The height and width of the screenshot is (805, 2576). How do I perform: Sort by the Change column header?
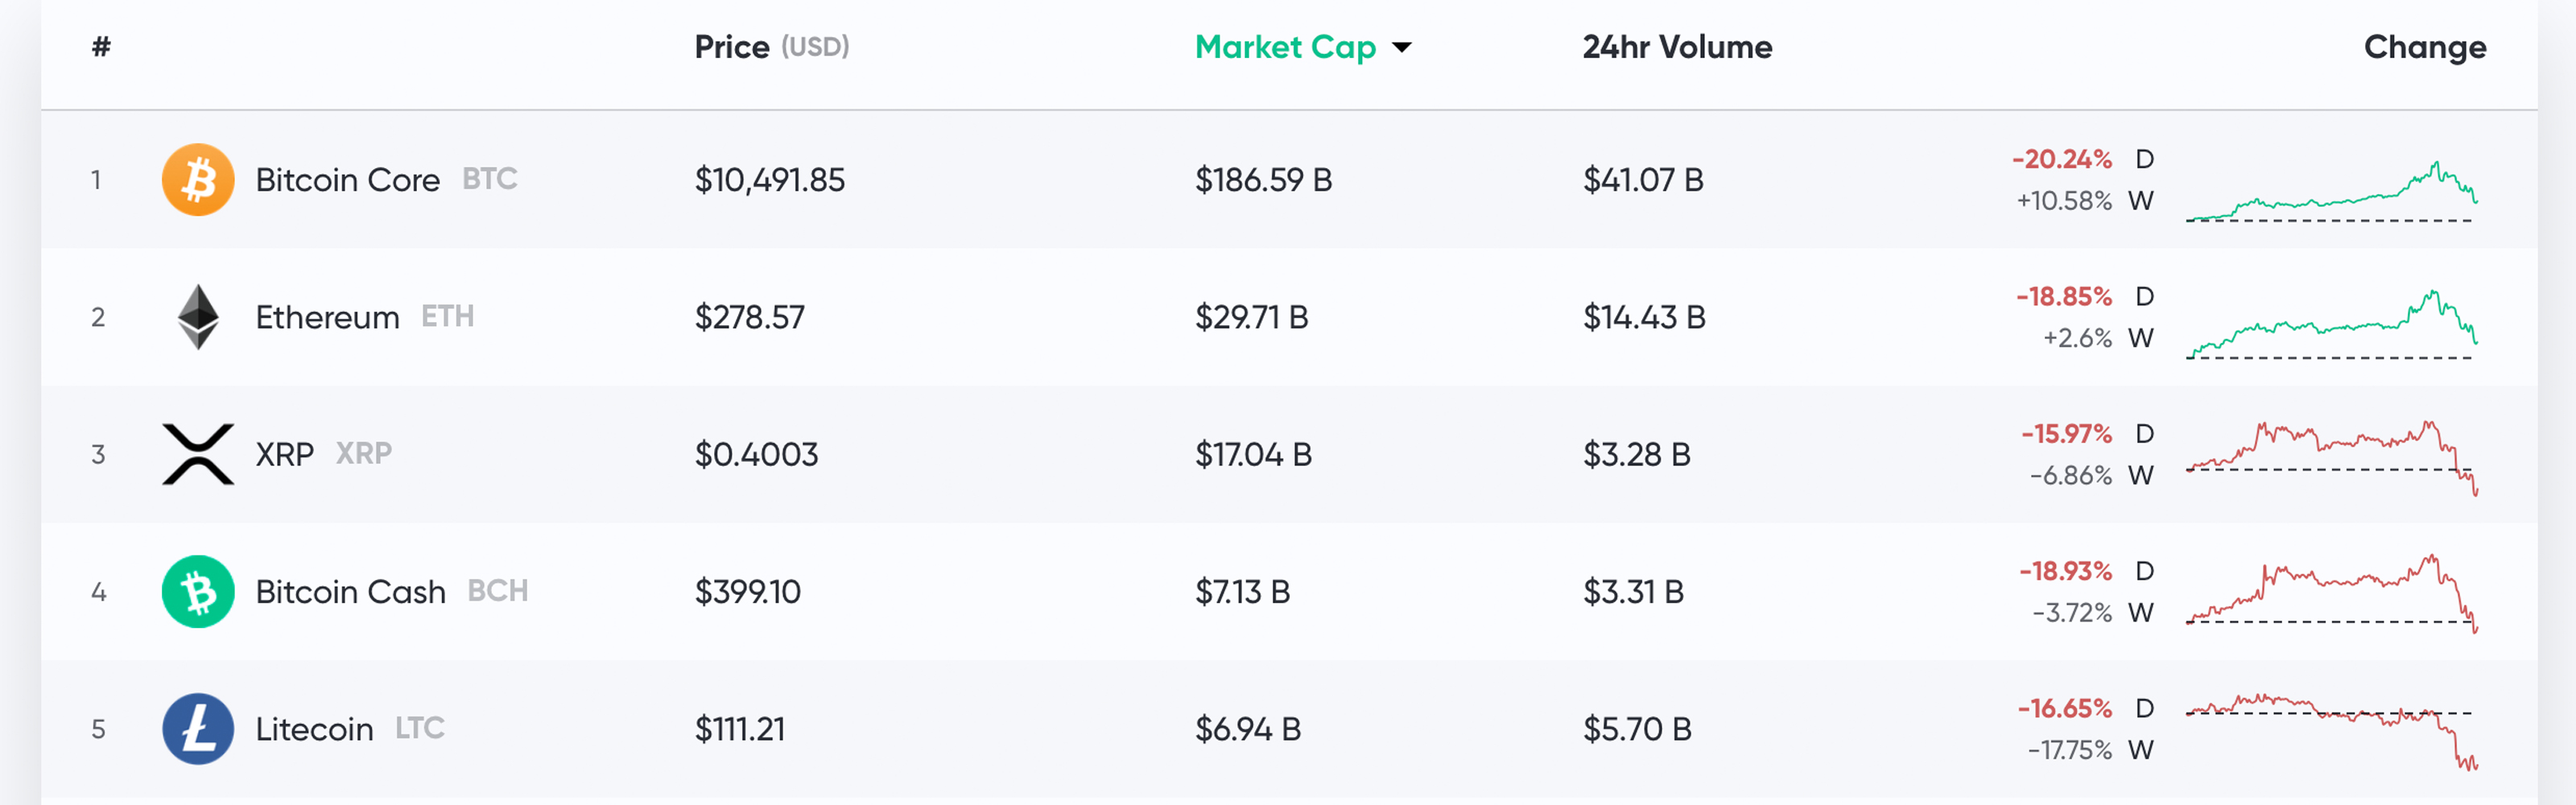pyautogui.click(x=2424, y=47)
